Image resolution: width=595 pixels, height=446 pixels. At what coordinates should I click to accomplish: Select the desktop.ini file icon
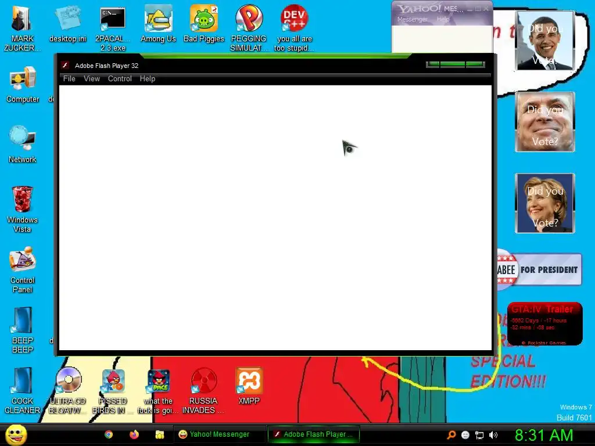tap(67, 19)
